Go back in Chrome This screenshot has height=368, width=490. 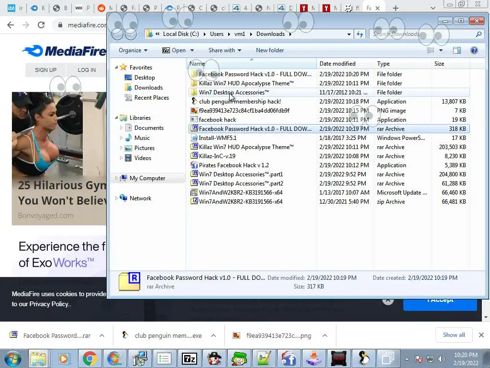11,25
